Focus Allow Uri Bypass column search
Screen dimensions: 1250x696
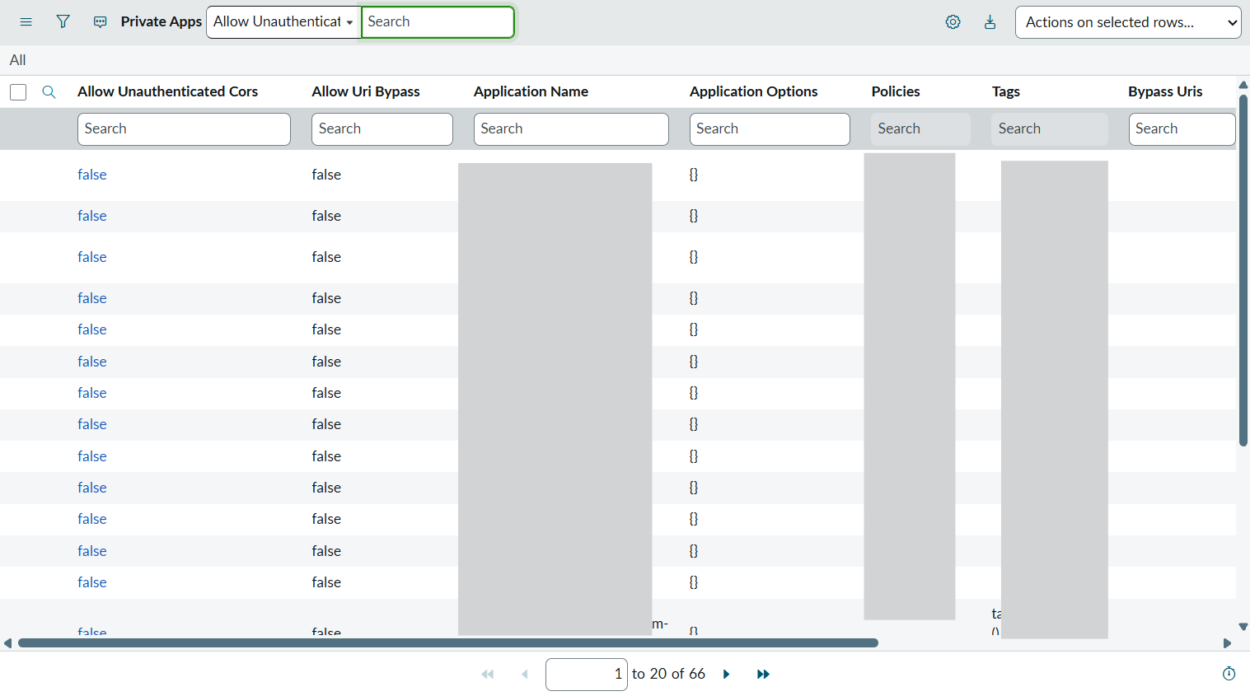(x=382, y=129)
